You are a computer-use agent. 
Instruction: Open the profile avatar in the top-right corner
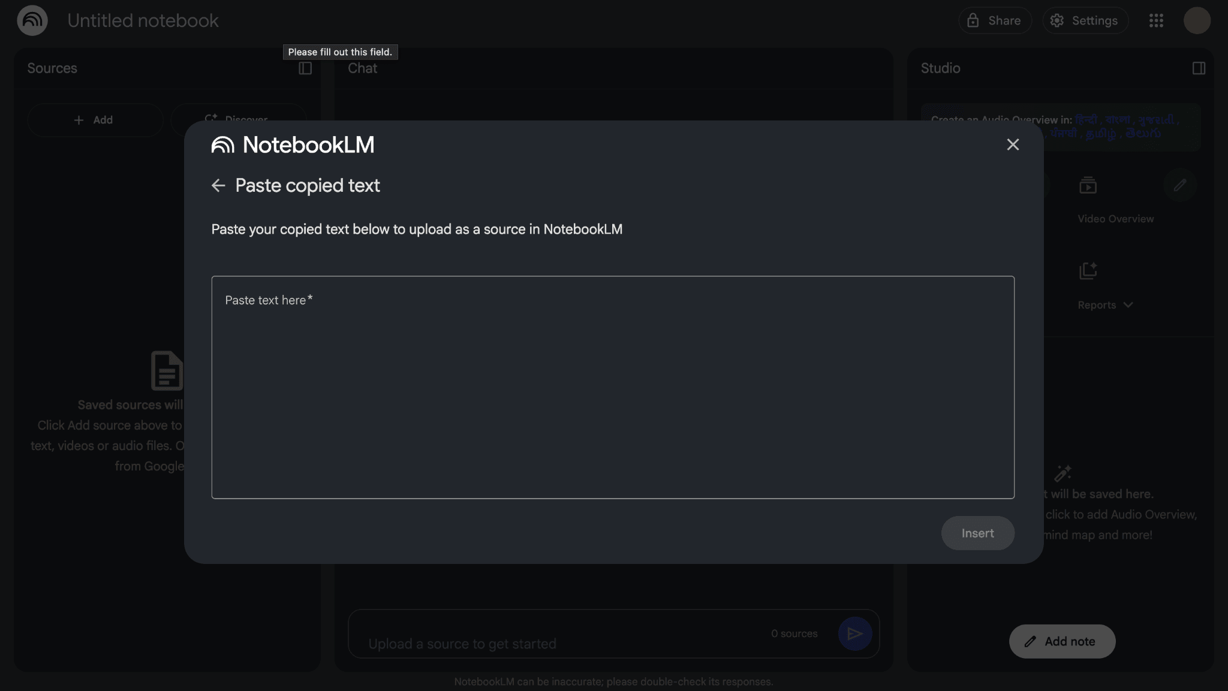tap(1197, 20)
